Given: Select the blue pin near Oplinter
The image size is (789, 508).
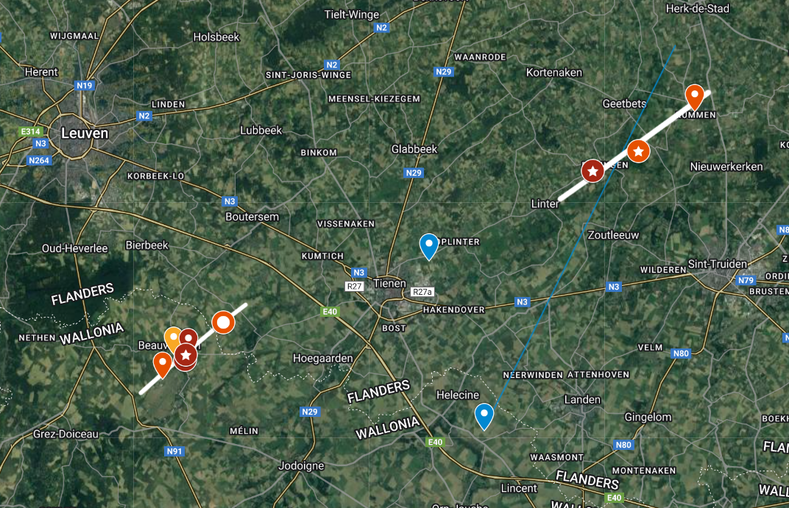Looking at the screenshot, I should pyautogui.click(x=428, y=246).
